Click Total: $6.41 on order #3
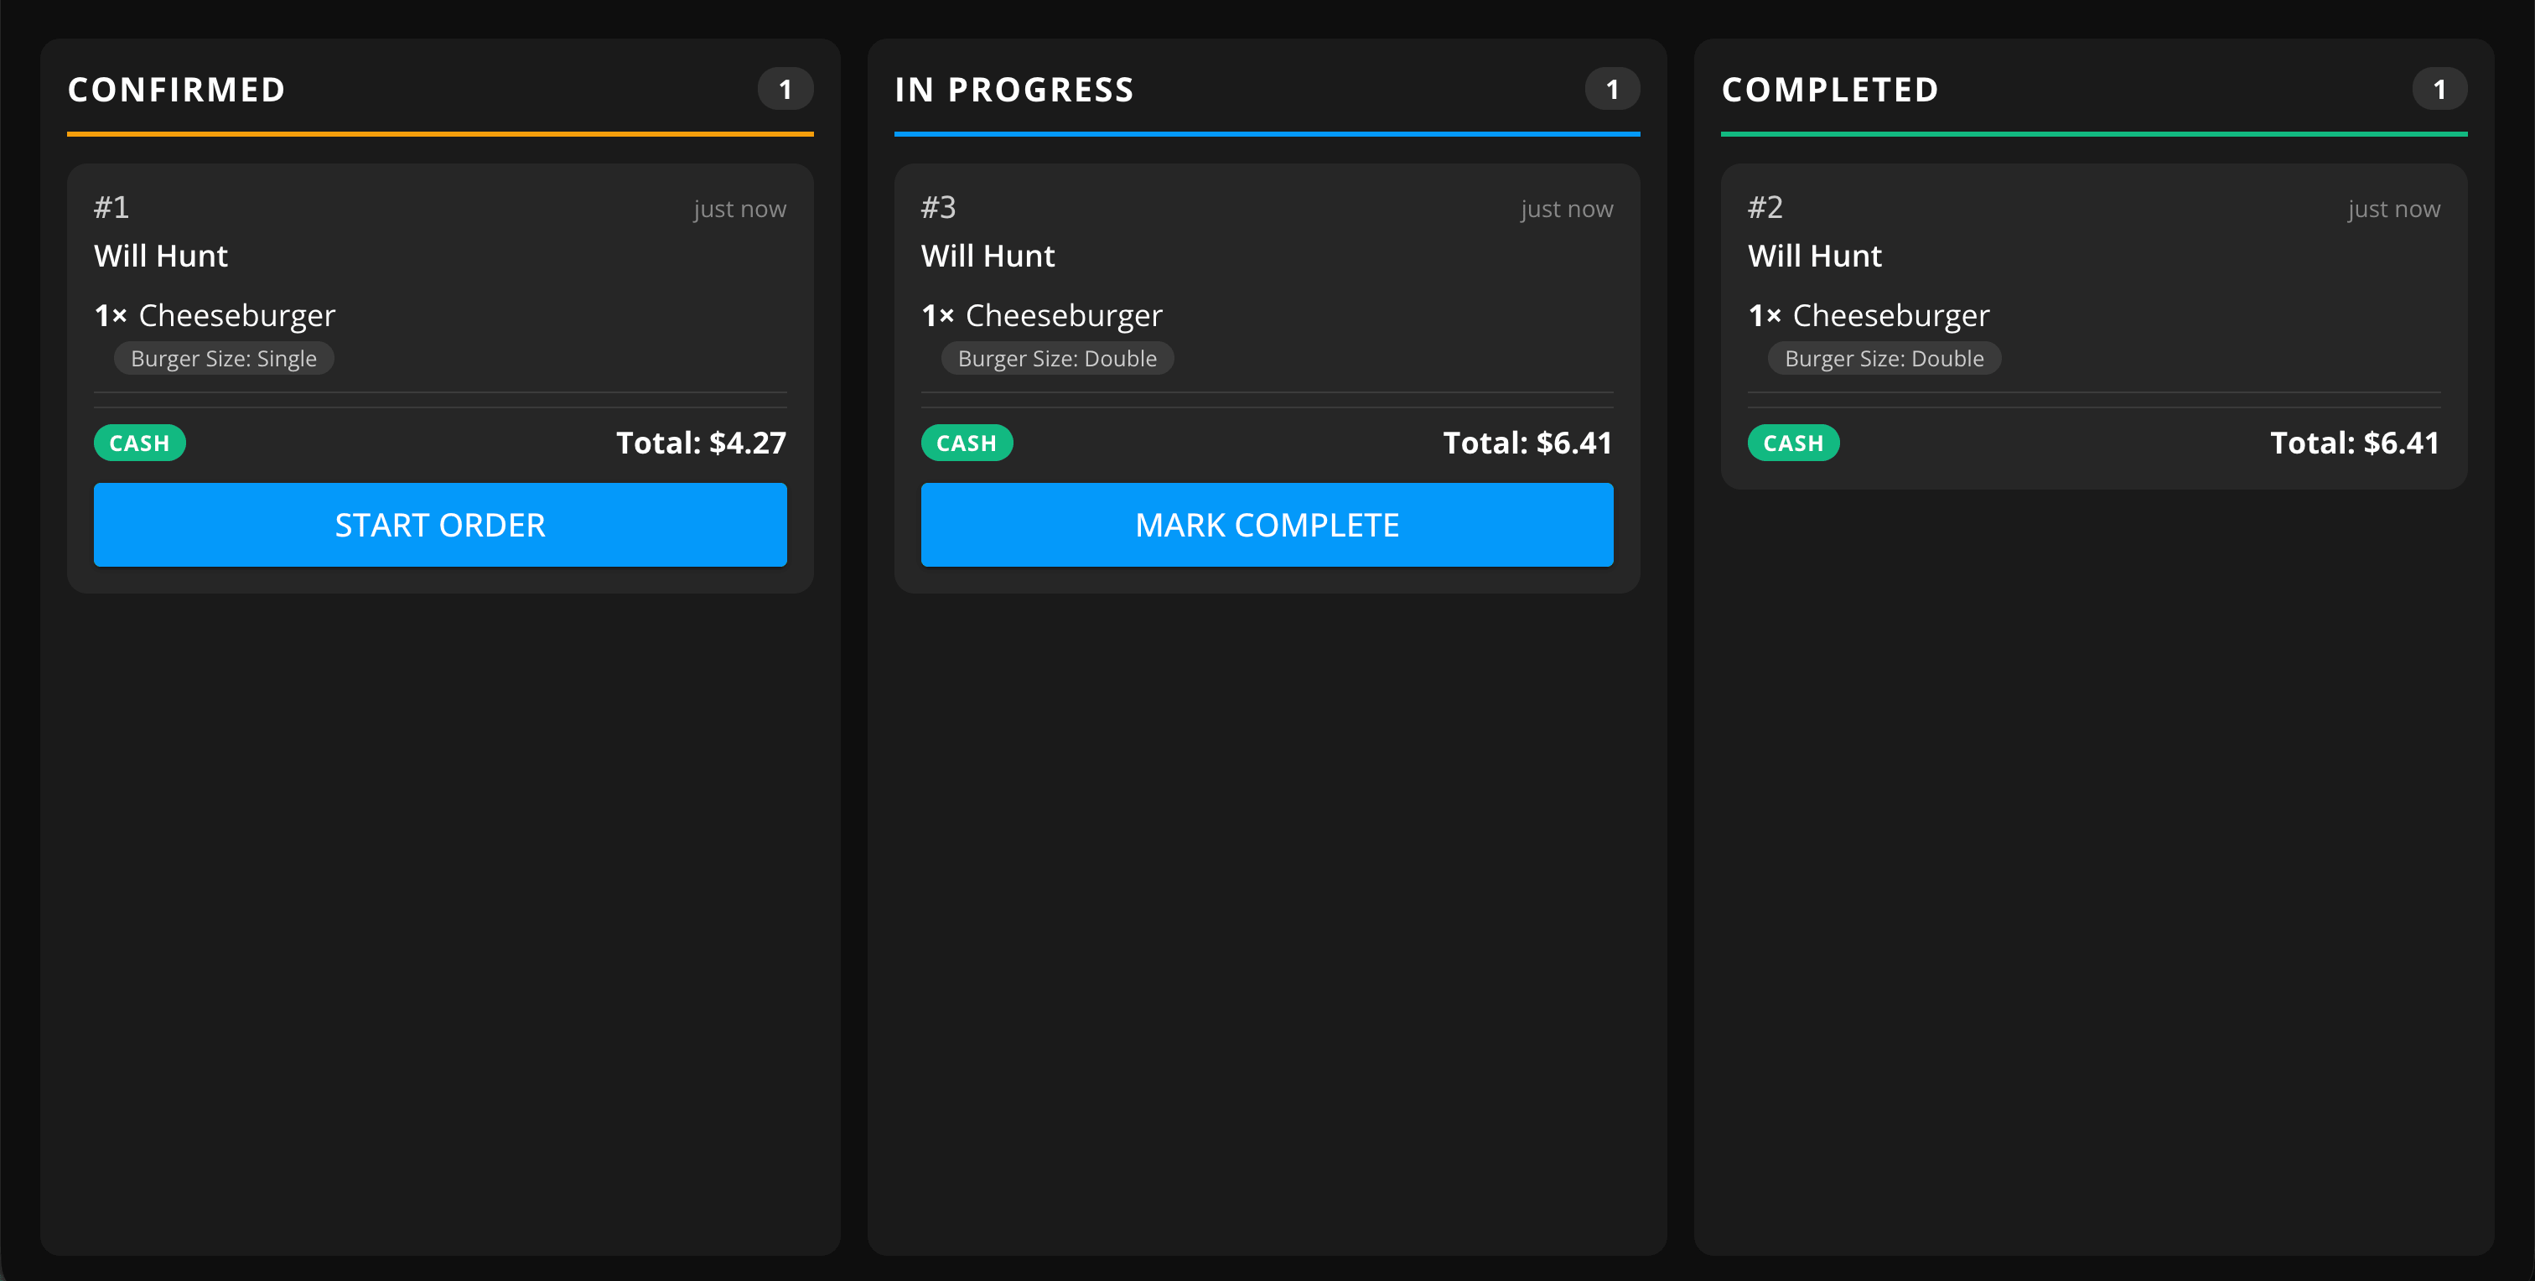 tap(1527, 443)
